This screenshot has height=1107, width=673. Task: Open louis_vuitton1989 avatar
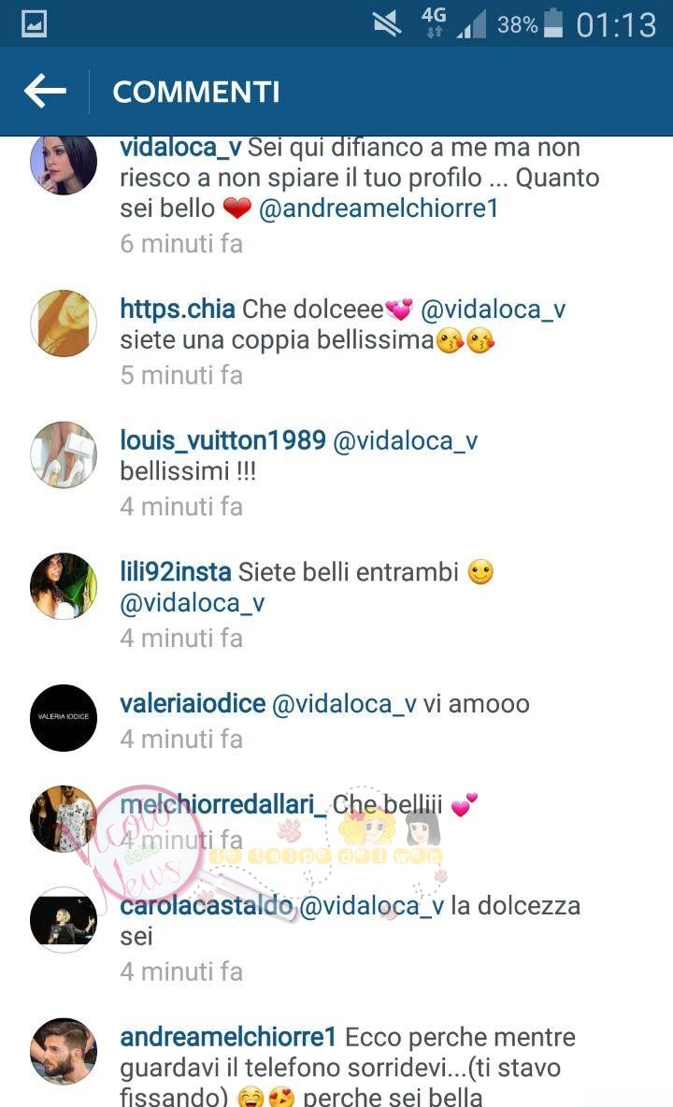tap(64, 454)
